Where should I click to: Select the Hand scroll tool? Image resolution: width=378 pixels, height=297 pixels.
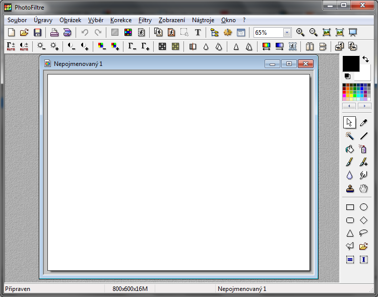click(363, 188)
